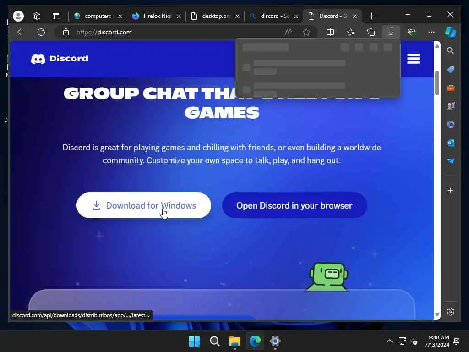Close the active Discord tab
This screenshot has width=469, height=352.
point(355,16)
